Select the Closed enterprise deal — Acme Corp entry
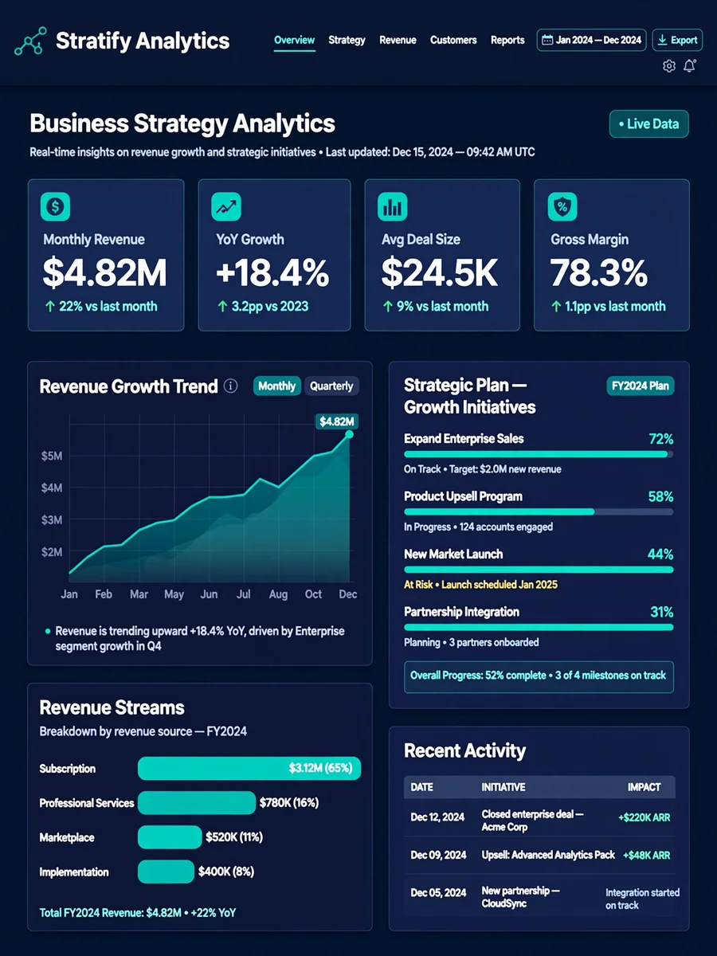 pyautogui.click(x=533, y=821)
